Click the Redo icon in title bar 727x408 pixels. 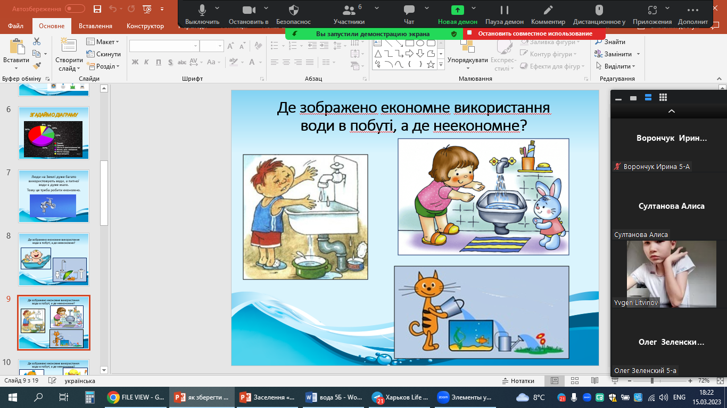[x=131, y=8]
